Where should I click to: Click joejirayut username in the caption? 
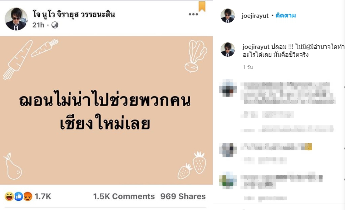[x=256, y=47]
